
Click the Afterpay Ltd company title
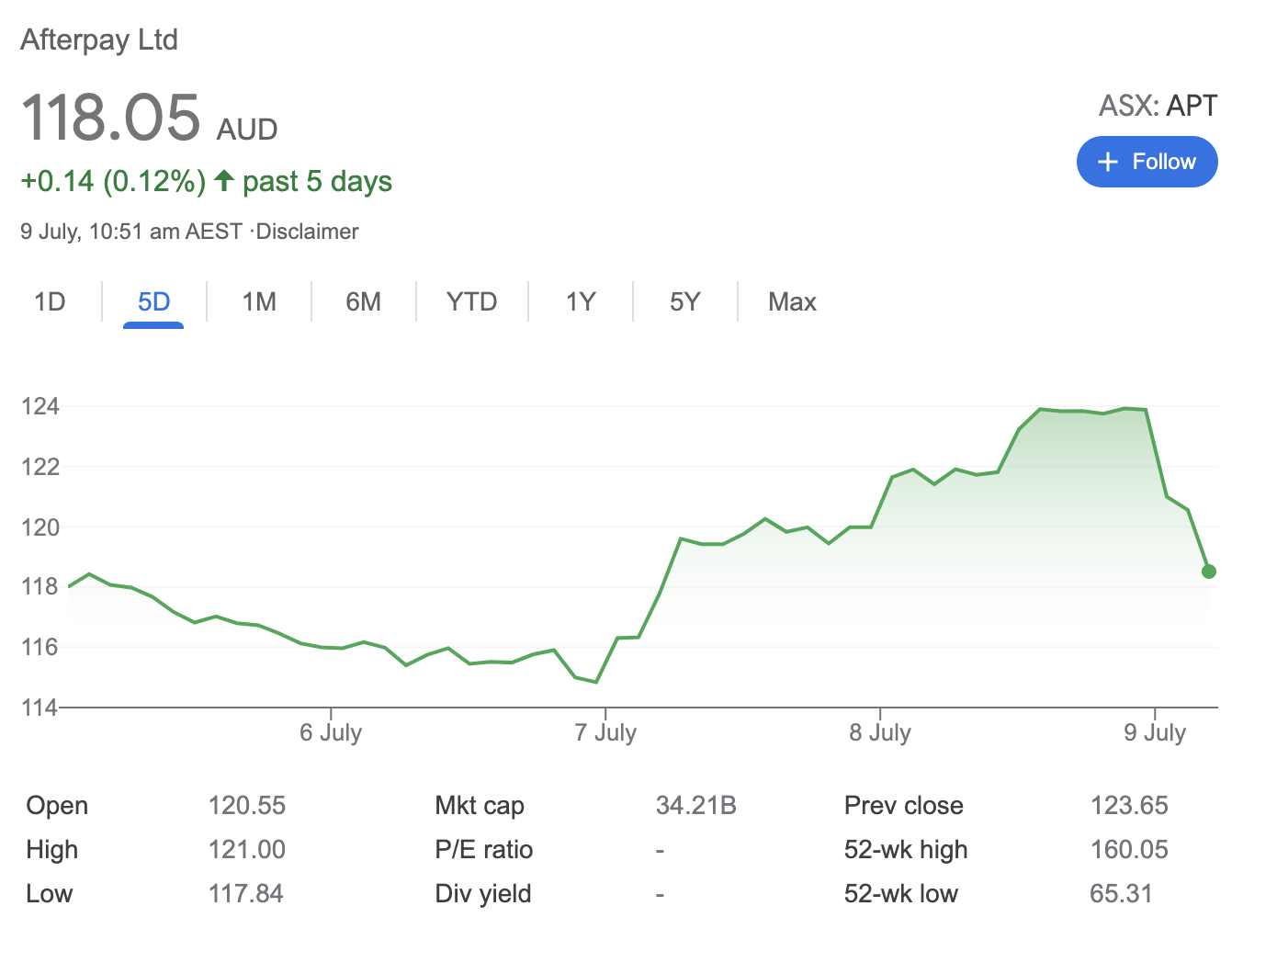(99, 40)
